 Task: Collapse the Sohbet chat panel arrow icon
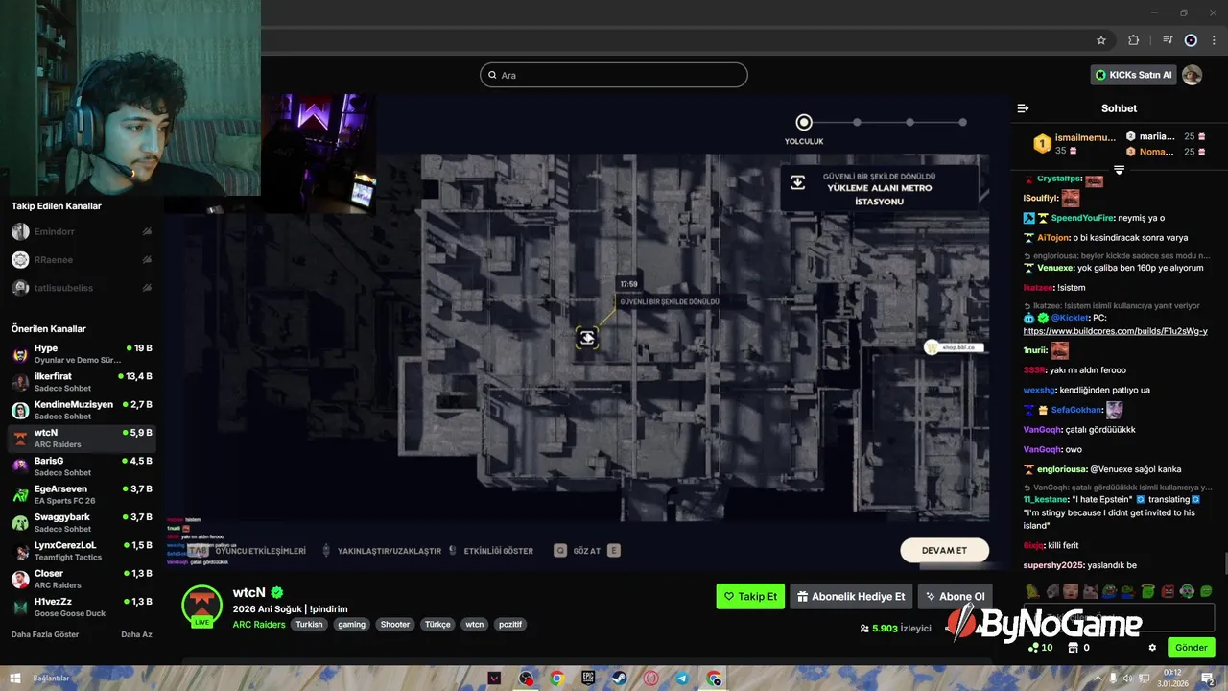pos(1023,108)
